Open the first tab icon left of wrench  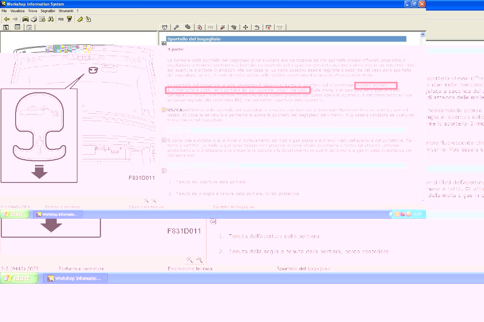coord(165,27)
